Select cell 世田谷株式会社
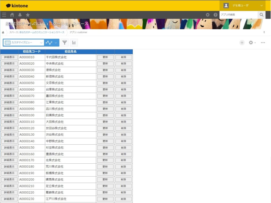271x203 pixels. coord(70,128)
